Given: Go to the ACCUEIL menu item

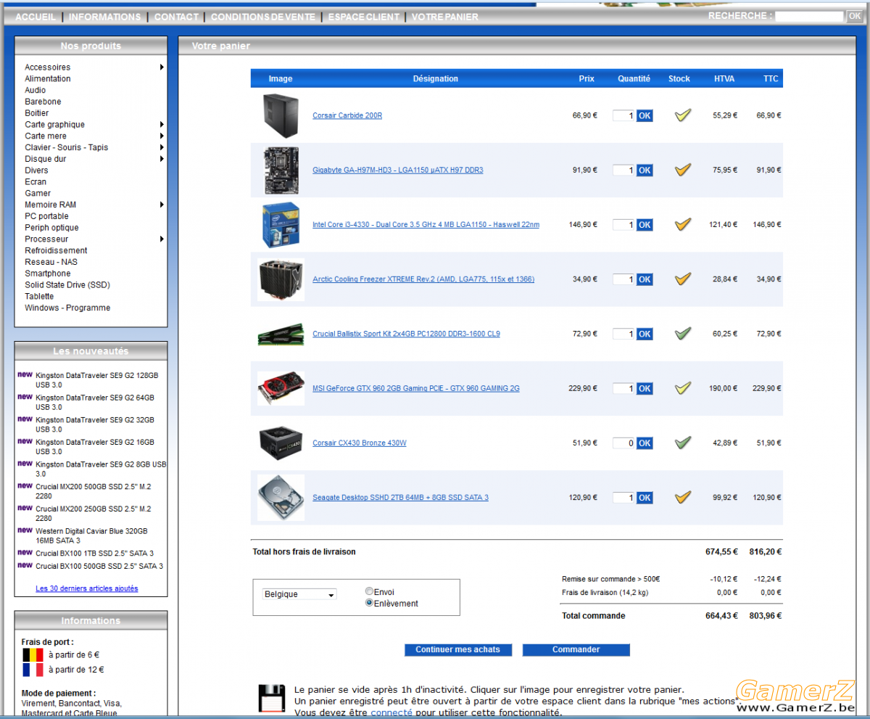Looking at the screenshot, I should [36, 17].
